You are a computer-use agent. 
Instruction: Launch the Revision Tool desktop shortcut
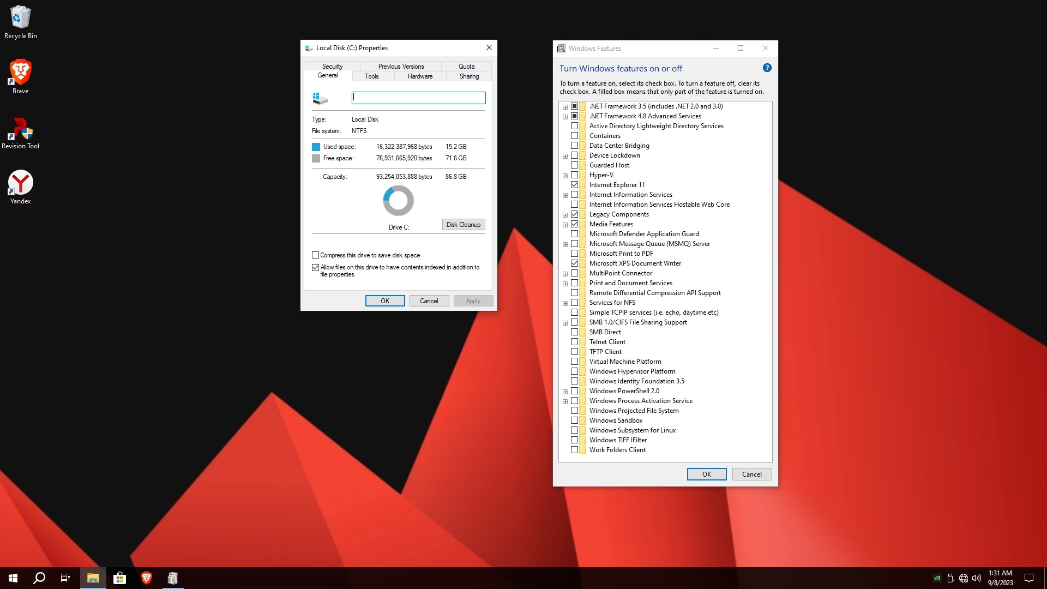pyautogui.click(x=20, y=132)
